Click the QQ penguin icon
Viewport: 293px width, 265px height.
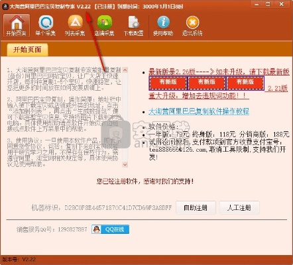point(96,229)
